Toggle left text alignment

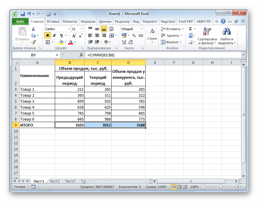(90, 36)
